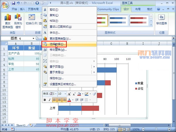Click shape outline pencil icon
The width and height of the screenshot is (176, 132).
tap(87, 94)
